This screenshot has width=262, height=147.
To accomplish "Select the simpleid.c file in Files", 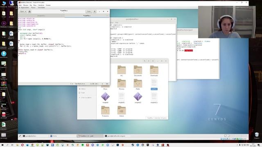I will 122,98.
